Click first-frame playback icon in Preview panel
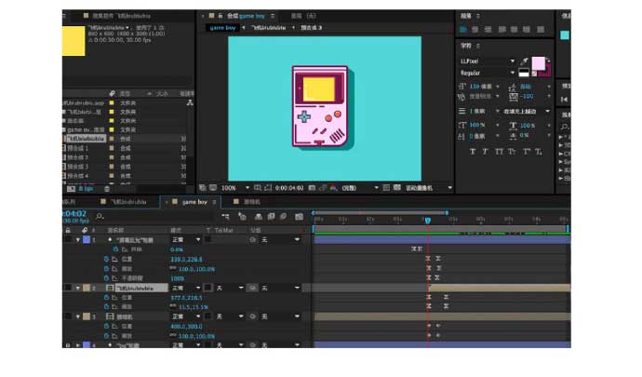The height and width of the screenshot is (377, 642). tap(564, 100)
